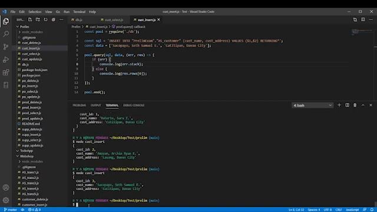
Task: Switch to the cust_select.js editor tab
Action: click(114, 19)
